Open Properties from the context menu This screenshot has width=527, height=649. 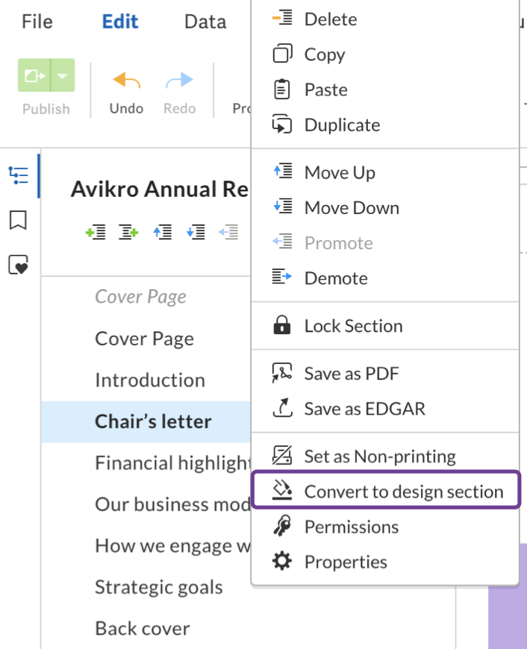click(344, 562)
